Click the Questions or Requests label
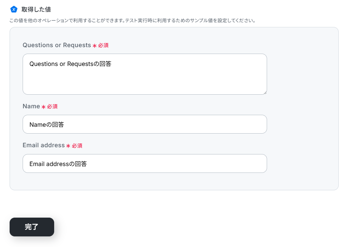 (x=57, y=45)
